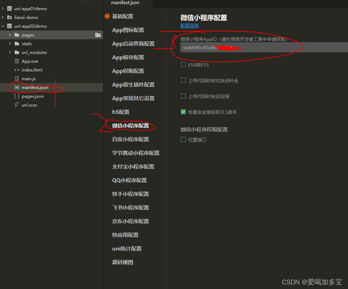
Task: Click the App.vue file icon
Action: [17, 61]
